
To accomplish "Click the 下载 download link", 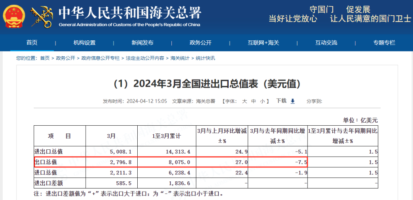I will coord(281,101).
